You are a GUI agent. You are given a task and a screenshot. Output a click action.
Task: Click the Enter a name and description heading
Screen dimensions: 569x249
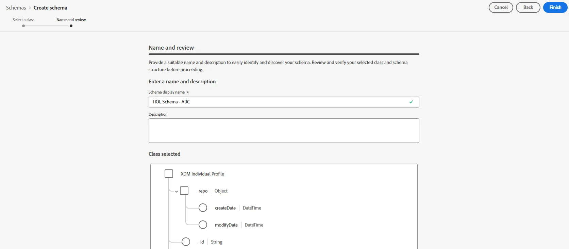pyautogui.click(x=182, y=82)
